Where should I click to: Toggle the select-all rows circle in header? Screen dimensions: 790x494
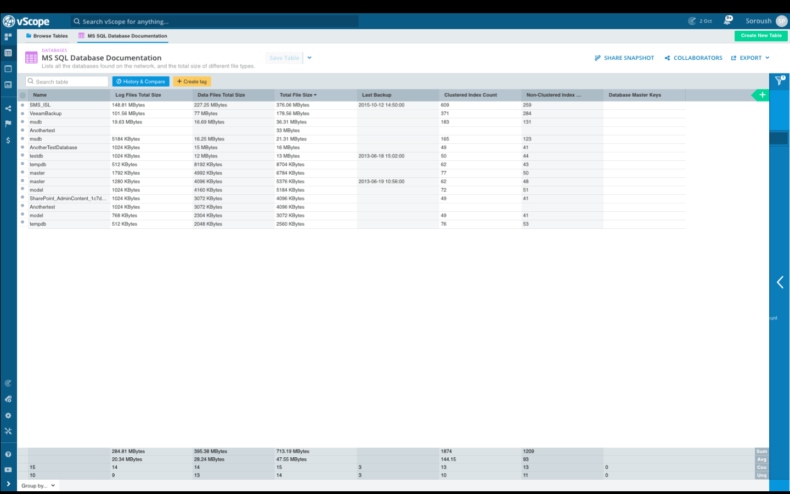22,95
